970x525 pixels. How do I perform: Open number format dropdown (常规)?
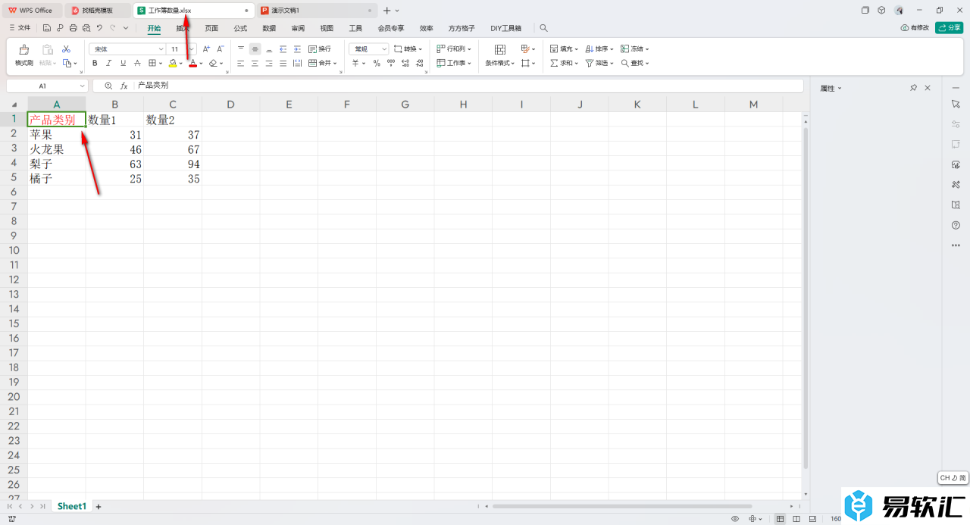coord(384,48)
